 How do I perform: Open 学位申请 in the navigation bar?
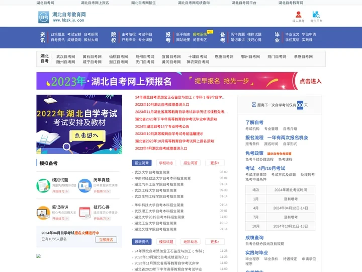309,34
